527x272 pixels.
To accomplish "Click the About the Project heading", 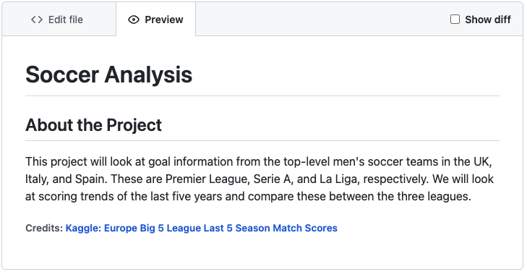I will [x=93, y=125].
